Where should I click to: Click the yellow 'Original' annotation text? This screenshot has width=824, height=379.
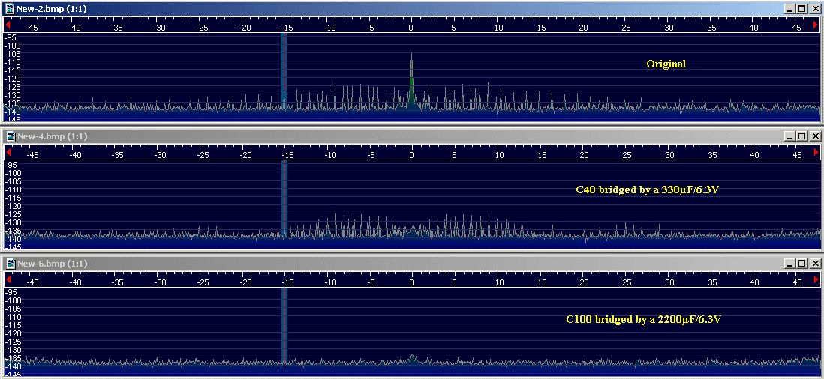666,64
